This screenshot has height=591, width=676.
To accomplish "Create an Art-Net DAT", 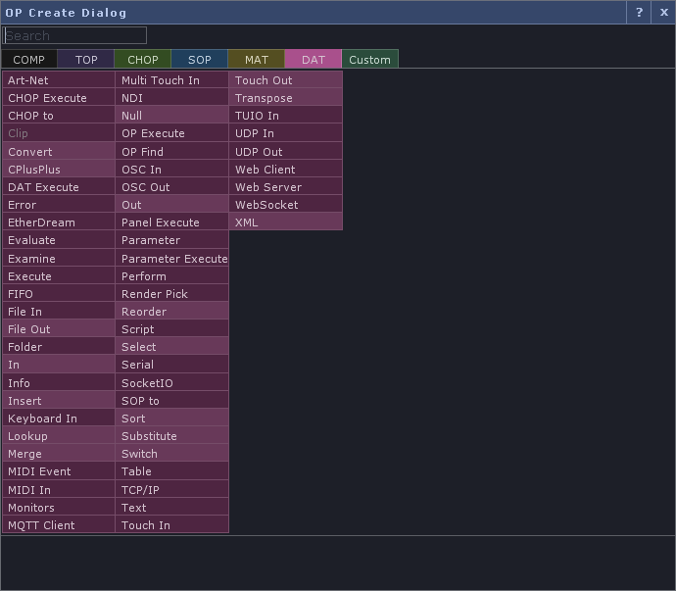I will coord(59,80).
